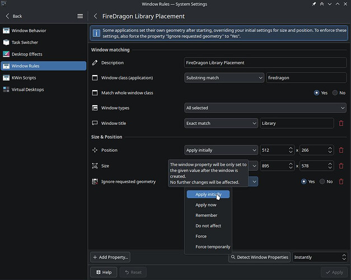Click the info icon in the blue message banner
This screenshot has width=351, height=280.
pyautogui.click(x=96, y=33)
